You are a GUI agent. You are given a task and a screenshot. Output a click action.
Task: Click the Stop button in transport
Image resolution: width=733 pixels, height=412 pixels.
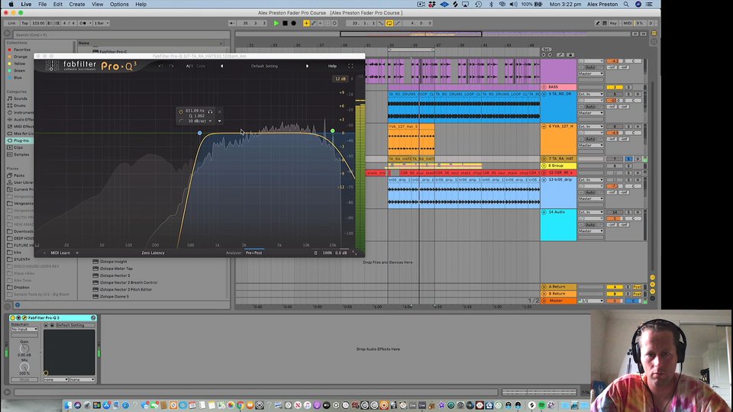pos(285,23)
